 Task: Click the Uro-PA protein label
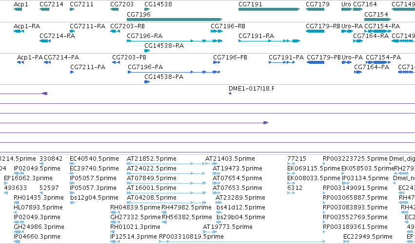point(352,57)
